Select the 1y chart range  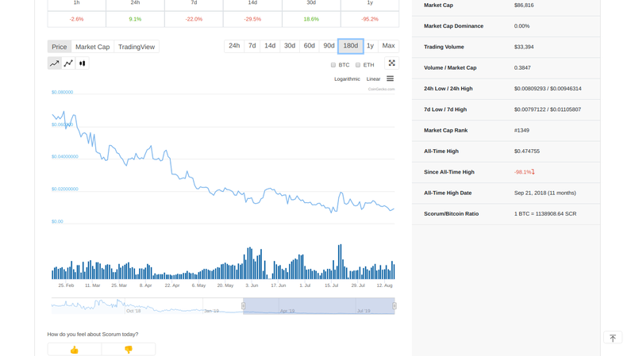[370, 46]
